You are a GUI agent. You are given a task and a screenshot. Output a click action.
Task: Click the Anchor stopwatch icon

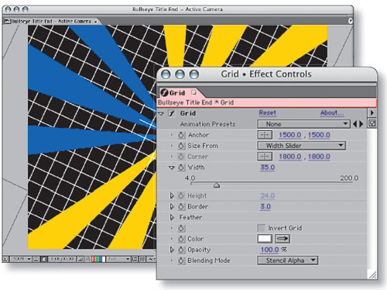tap(181, 135)
